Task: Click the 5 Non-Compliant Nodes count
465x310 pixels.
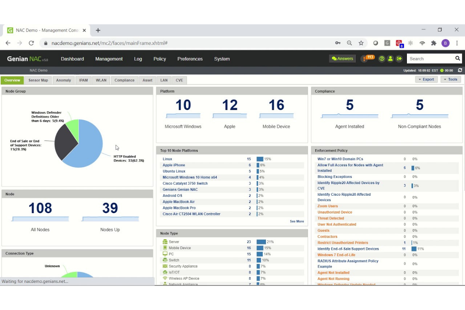Action: [x=420, y=105]
